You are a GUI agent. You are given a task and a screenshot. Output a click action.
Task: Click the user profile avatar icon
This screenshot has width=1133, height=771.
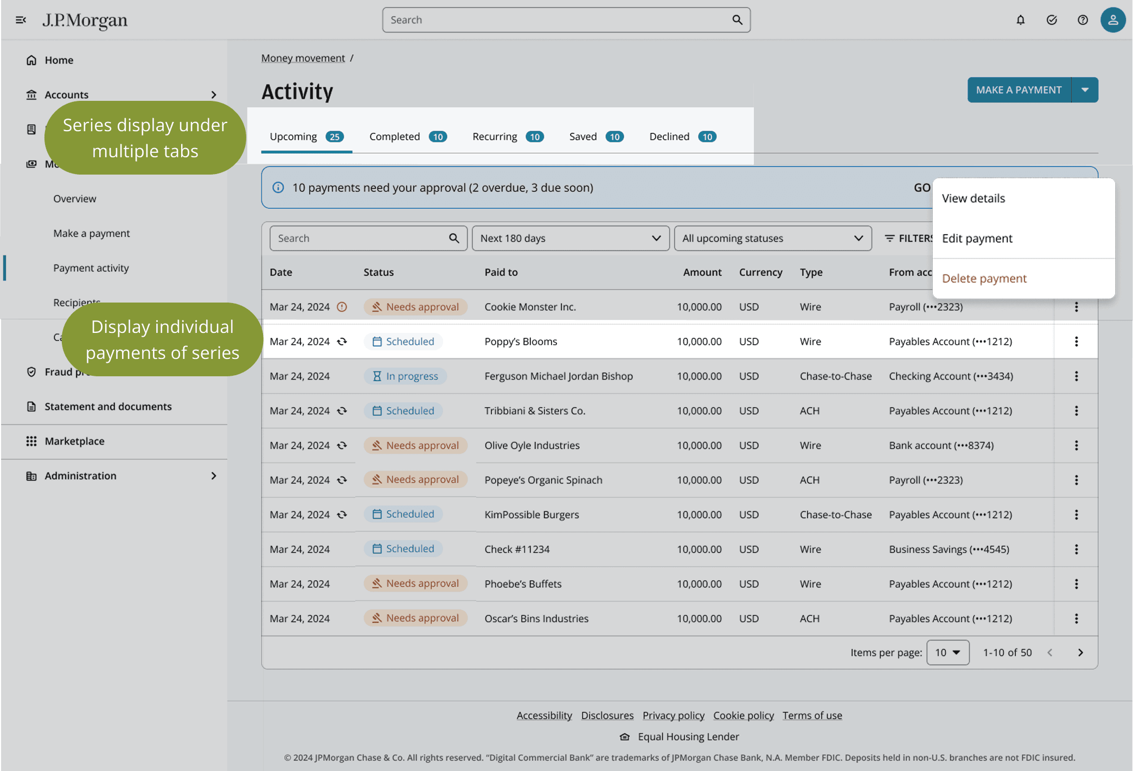1113,20
